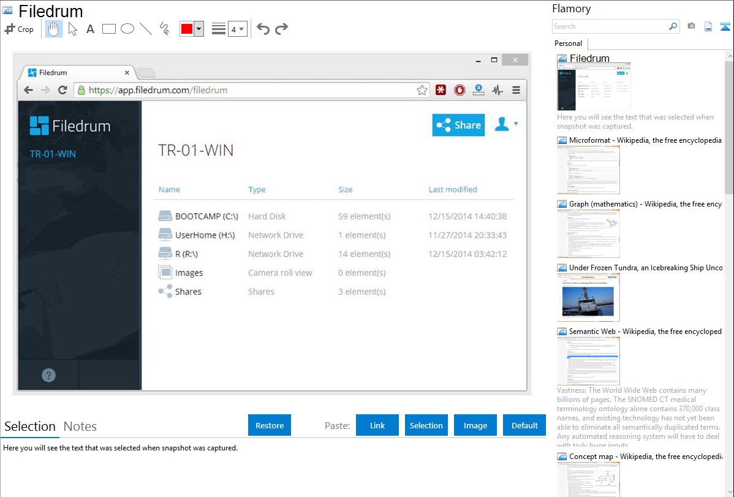Open the Graph (mathematics) snapshot thumbnail
Screen dimensions: 734x497
tap(588, 233)
